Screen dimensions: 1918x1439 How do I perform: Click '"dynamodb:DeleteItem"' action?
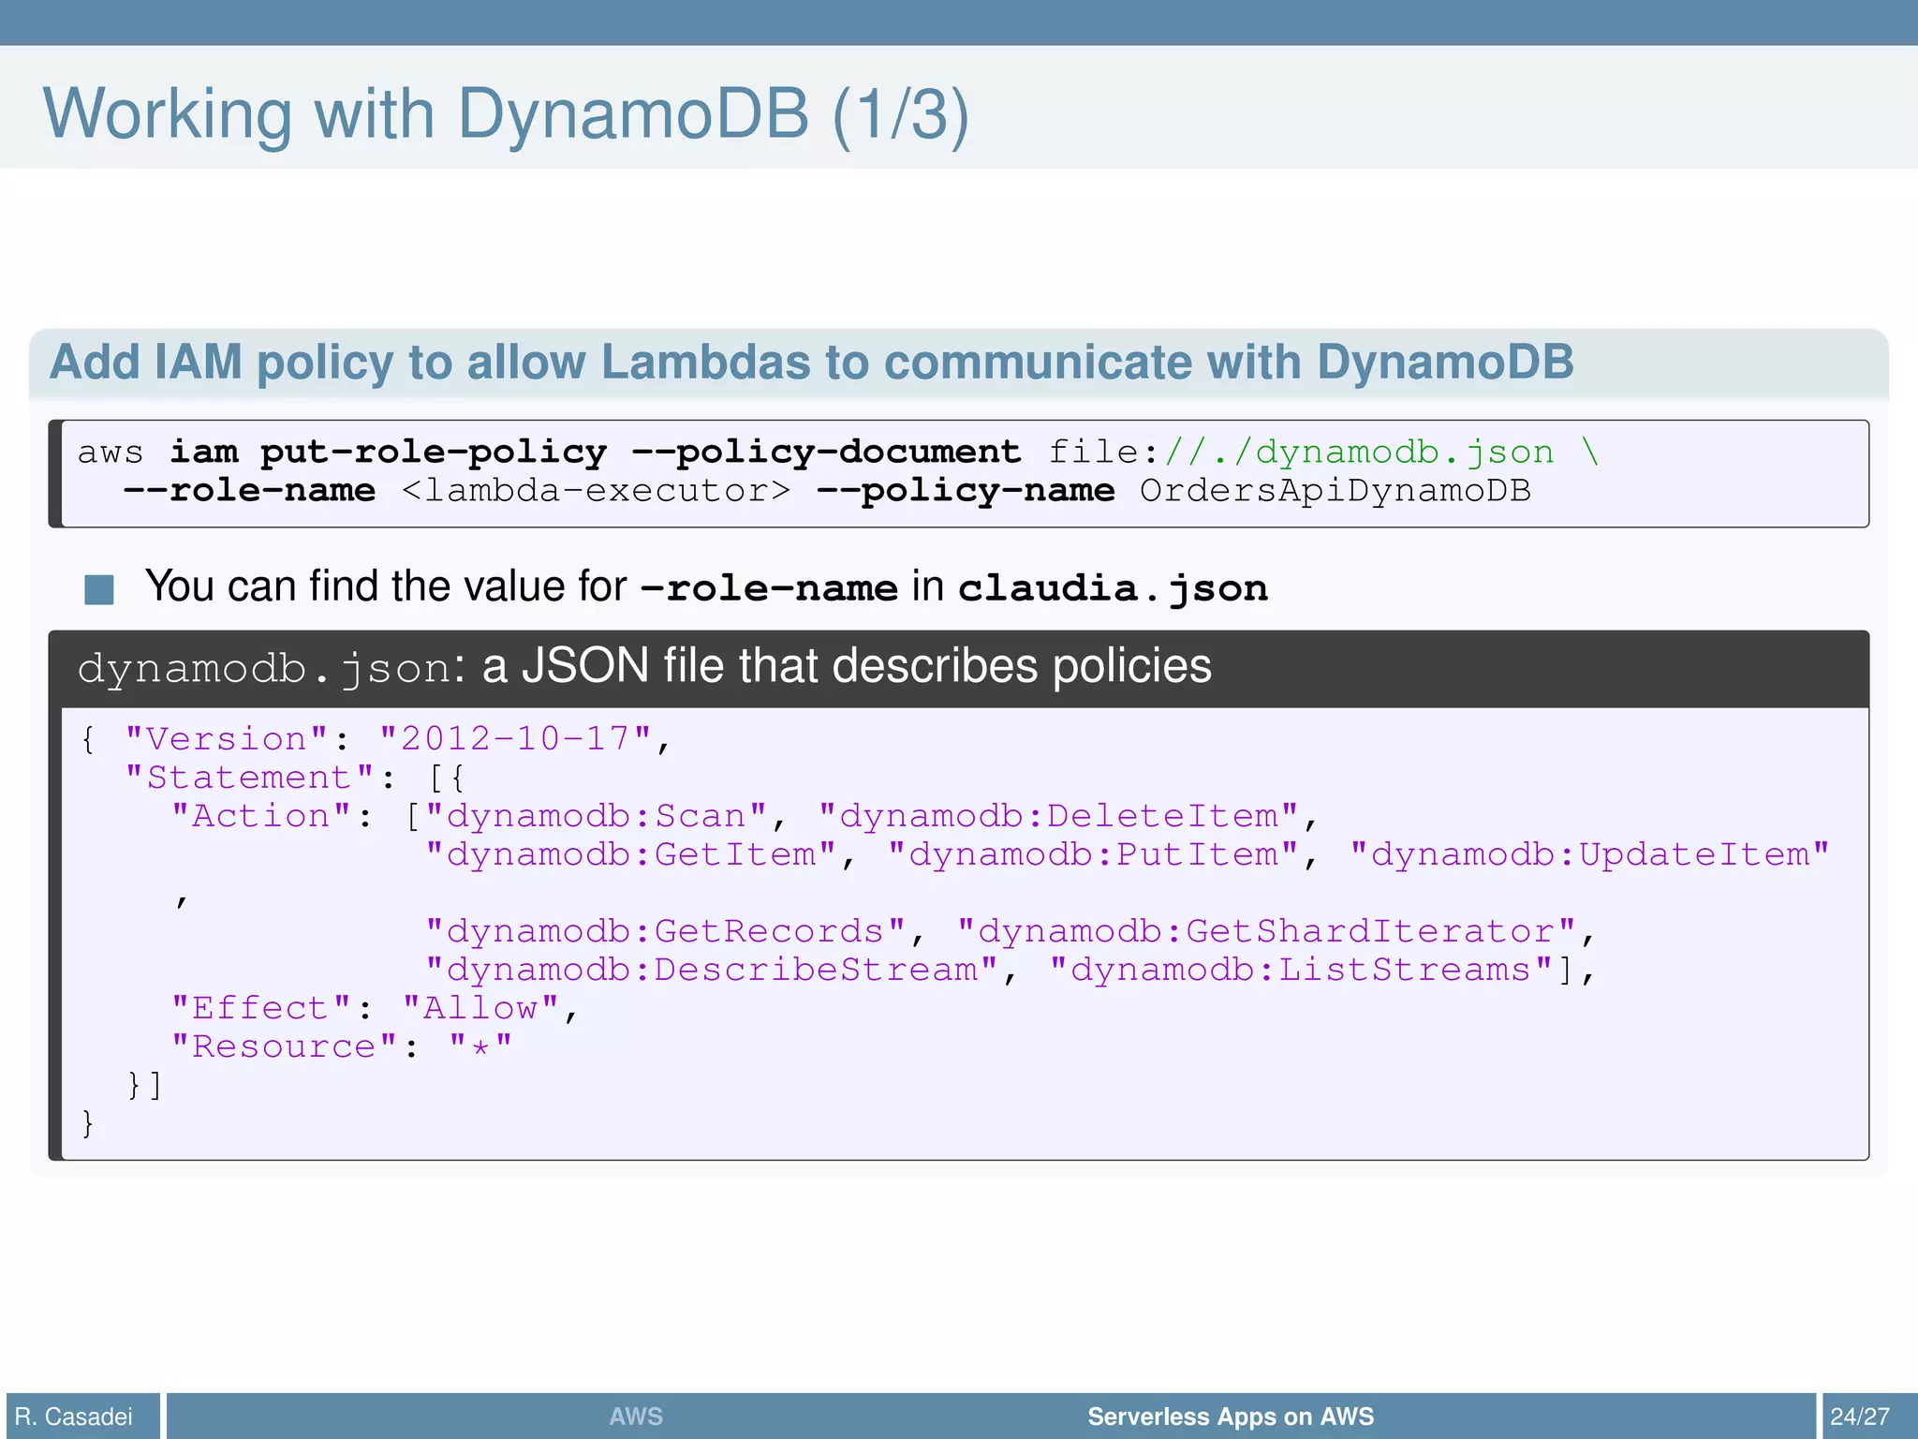1058,816
